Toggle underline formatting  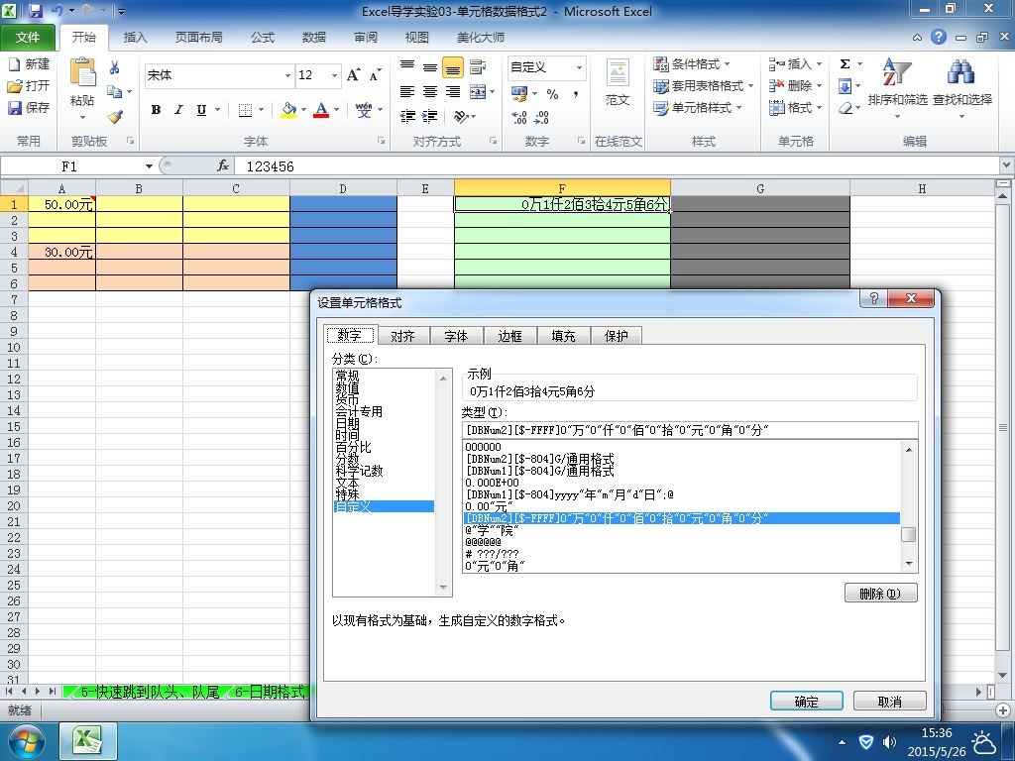point(201,110)
